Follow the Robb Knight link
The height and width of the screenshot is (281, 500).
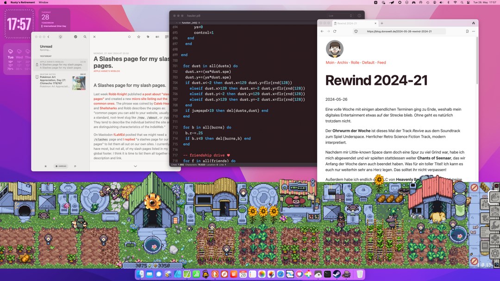118,94
